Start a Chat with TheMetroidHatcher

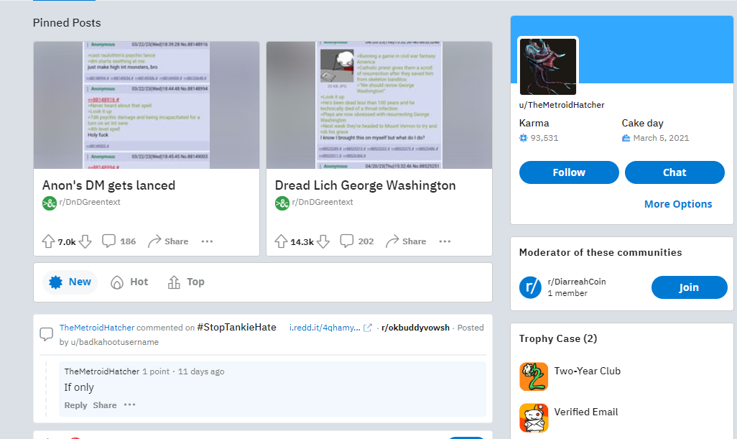(675, 172)
